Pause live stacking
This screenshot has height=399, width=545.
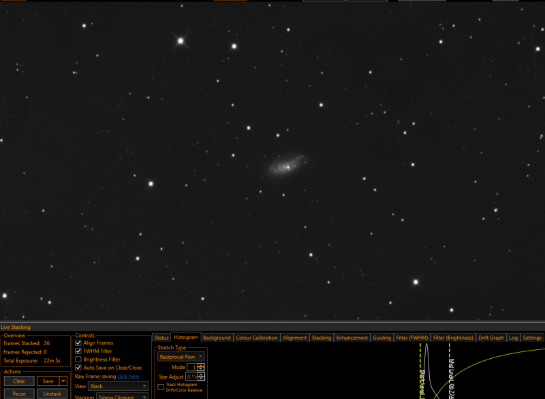(19, 394)
